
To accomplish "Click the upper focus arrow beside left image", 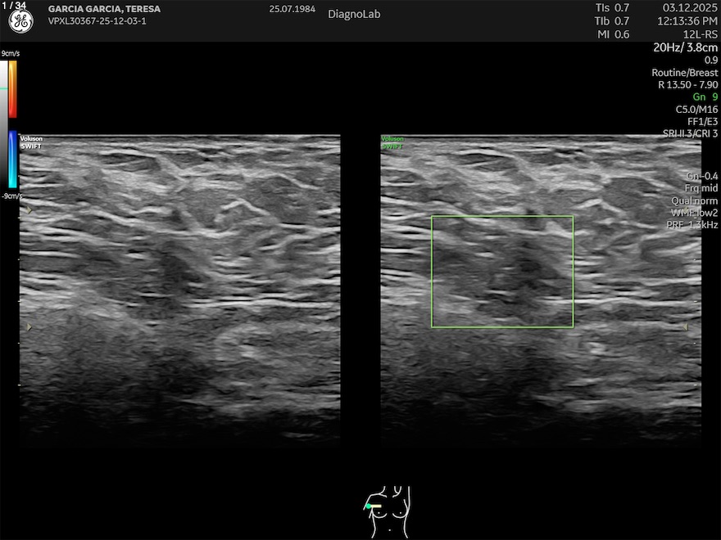I will pos(30,211).
